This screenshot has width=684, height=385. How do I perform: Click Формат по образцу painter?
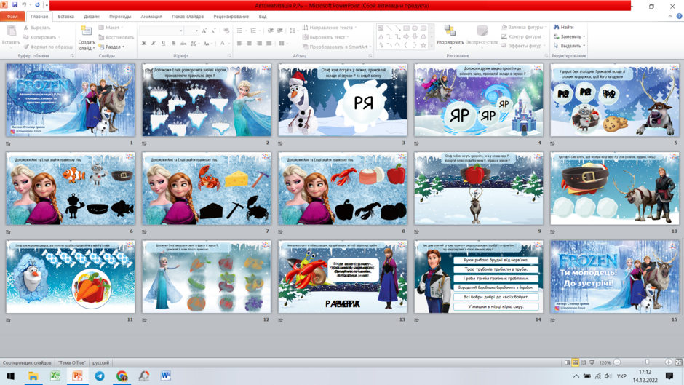tap(48, 47)
